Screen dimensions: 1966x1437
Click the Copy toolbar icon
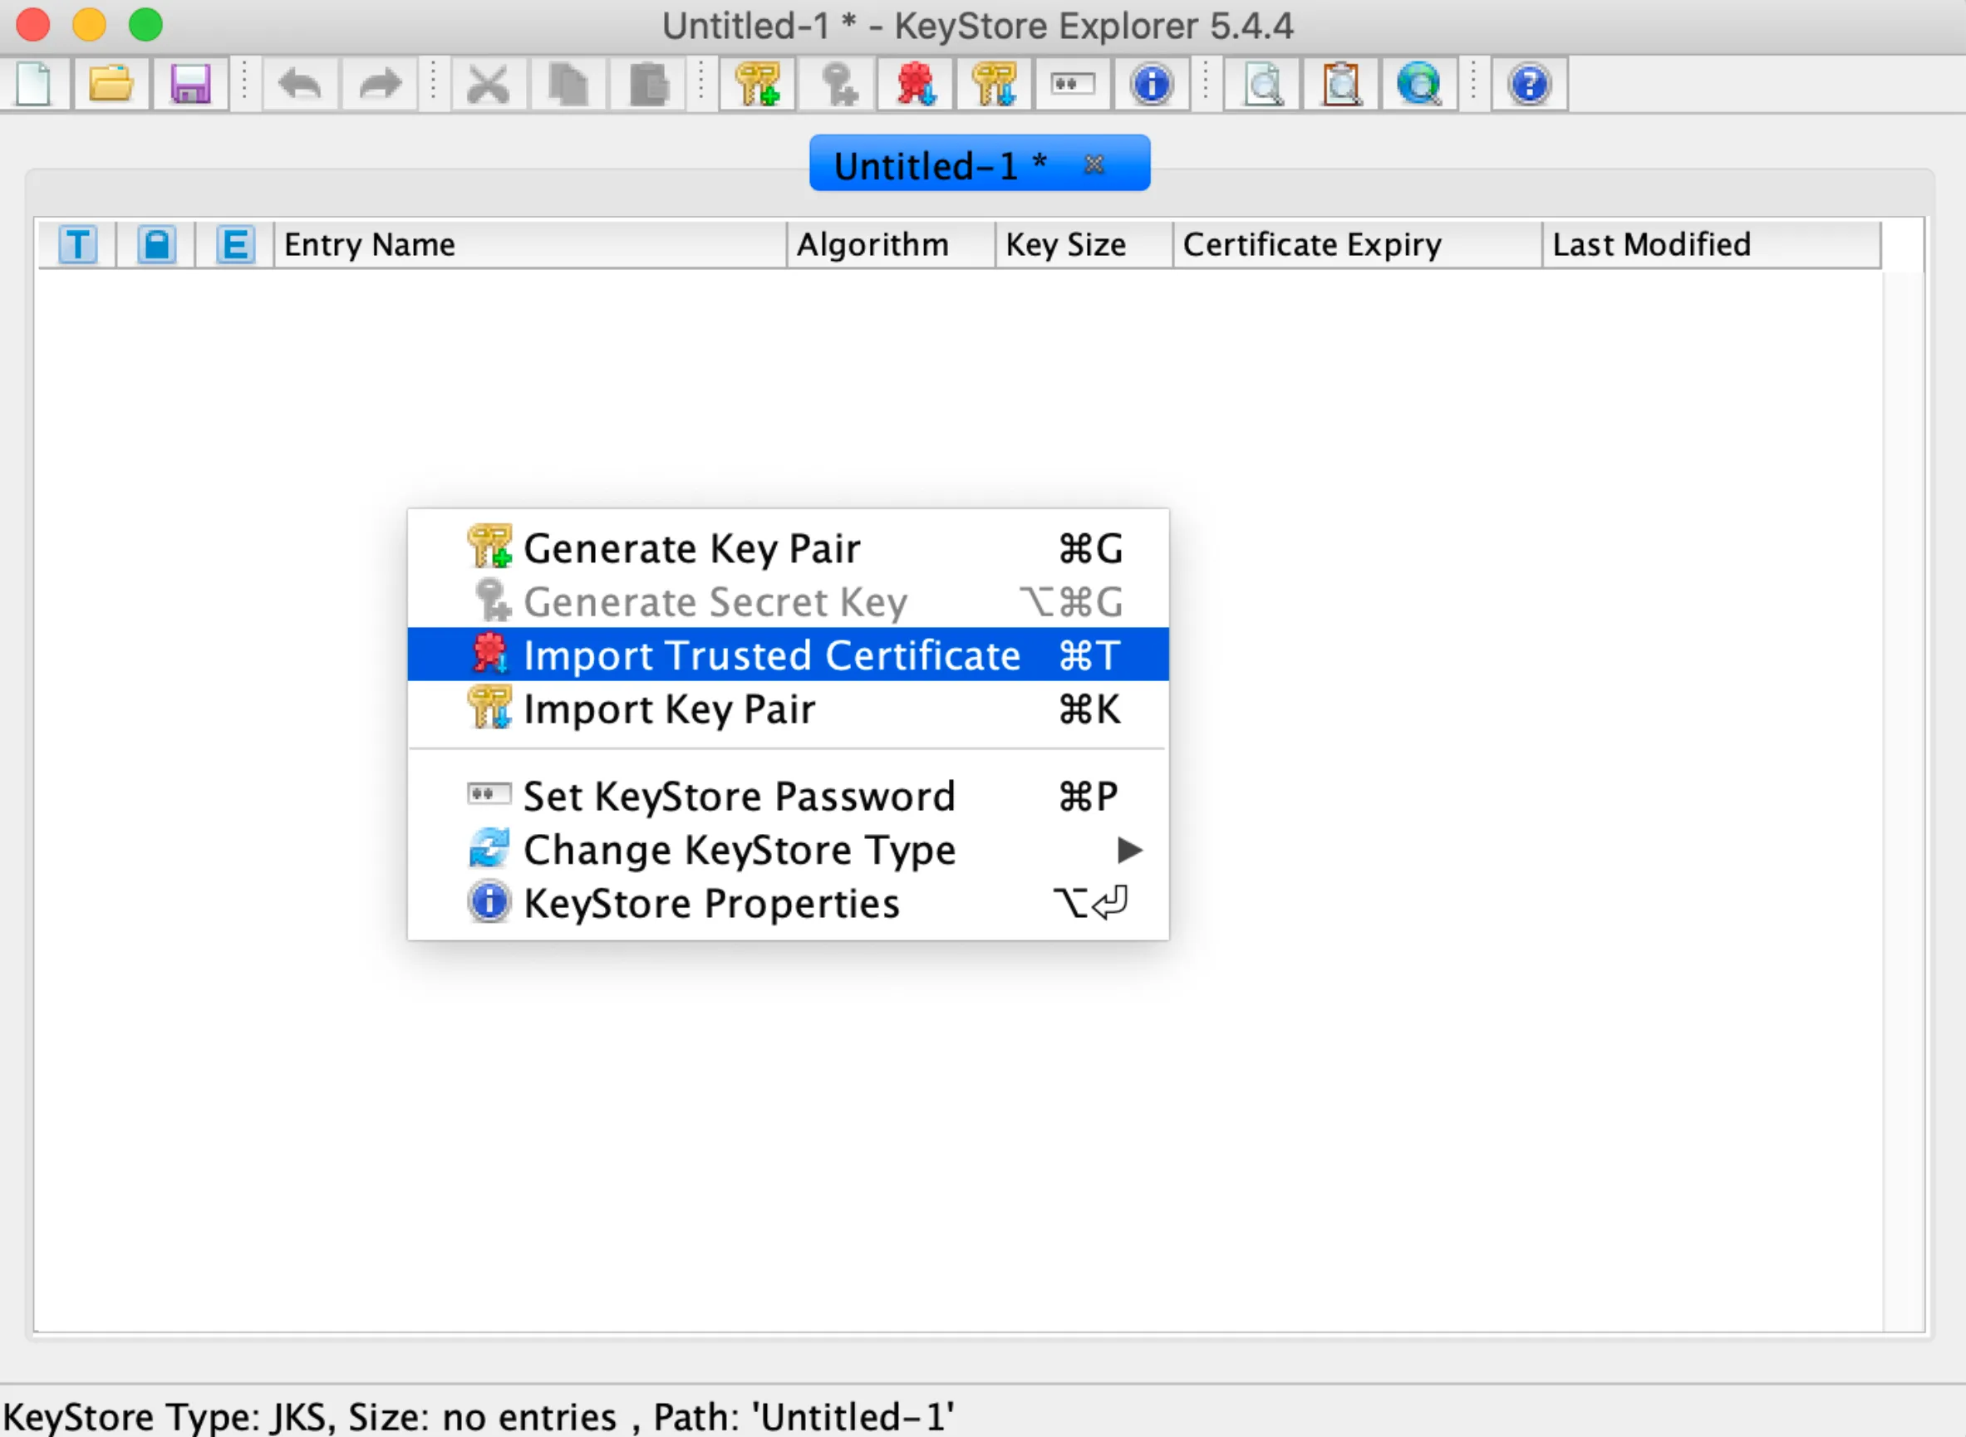click(568, 85)
